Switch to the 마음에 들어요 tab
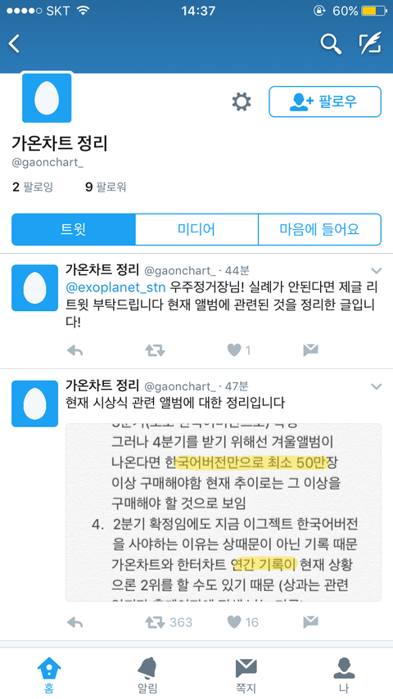393x699 pixels. [319, 229]
